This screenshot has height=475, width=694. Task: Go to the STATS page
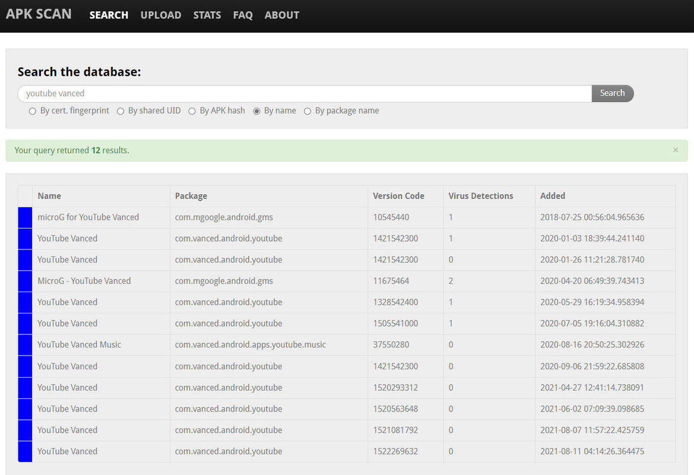pyautogui.click(x=207, y=15)
